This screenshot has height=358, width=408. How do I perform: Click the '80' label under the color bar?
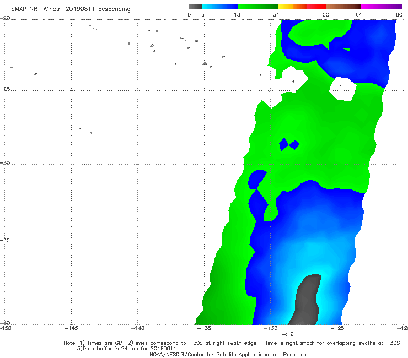[399, 14]
